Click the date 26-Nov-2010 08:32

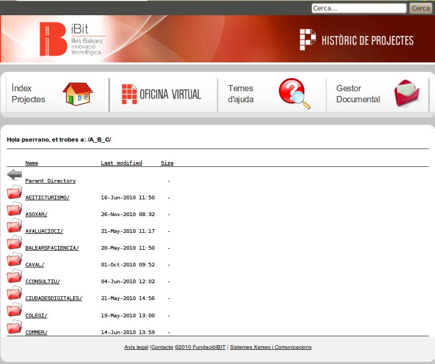128,215
